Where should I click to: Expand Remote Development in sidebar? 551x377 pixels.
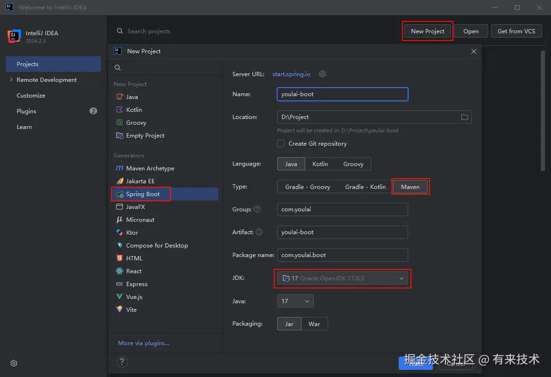(11, 79)
